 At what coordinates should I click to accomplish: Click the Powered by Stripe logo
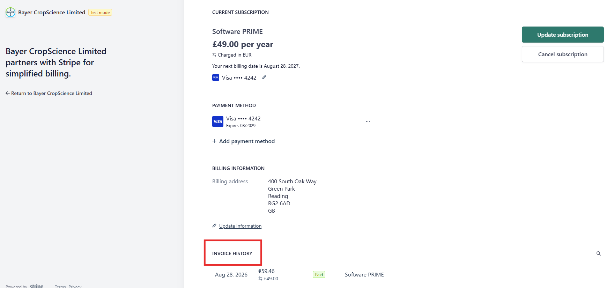[37, 286]
